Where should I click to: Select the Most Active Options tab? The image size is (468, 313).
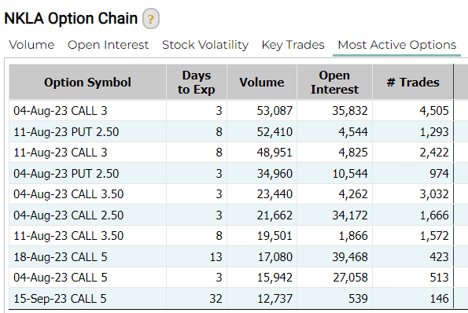point(396,45)
